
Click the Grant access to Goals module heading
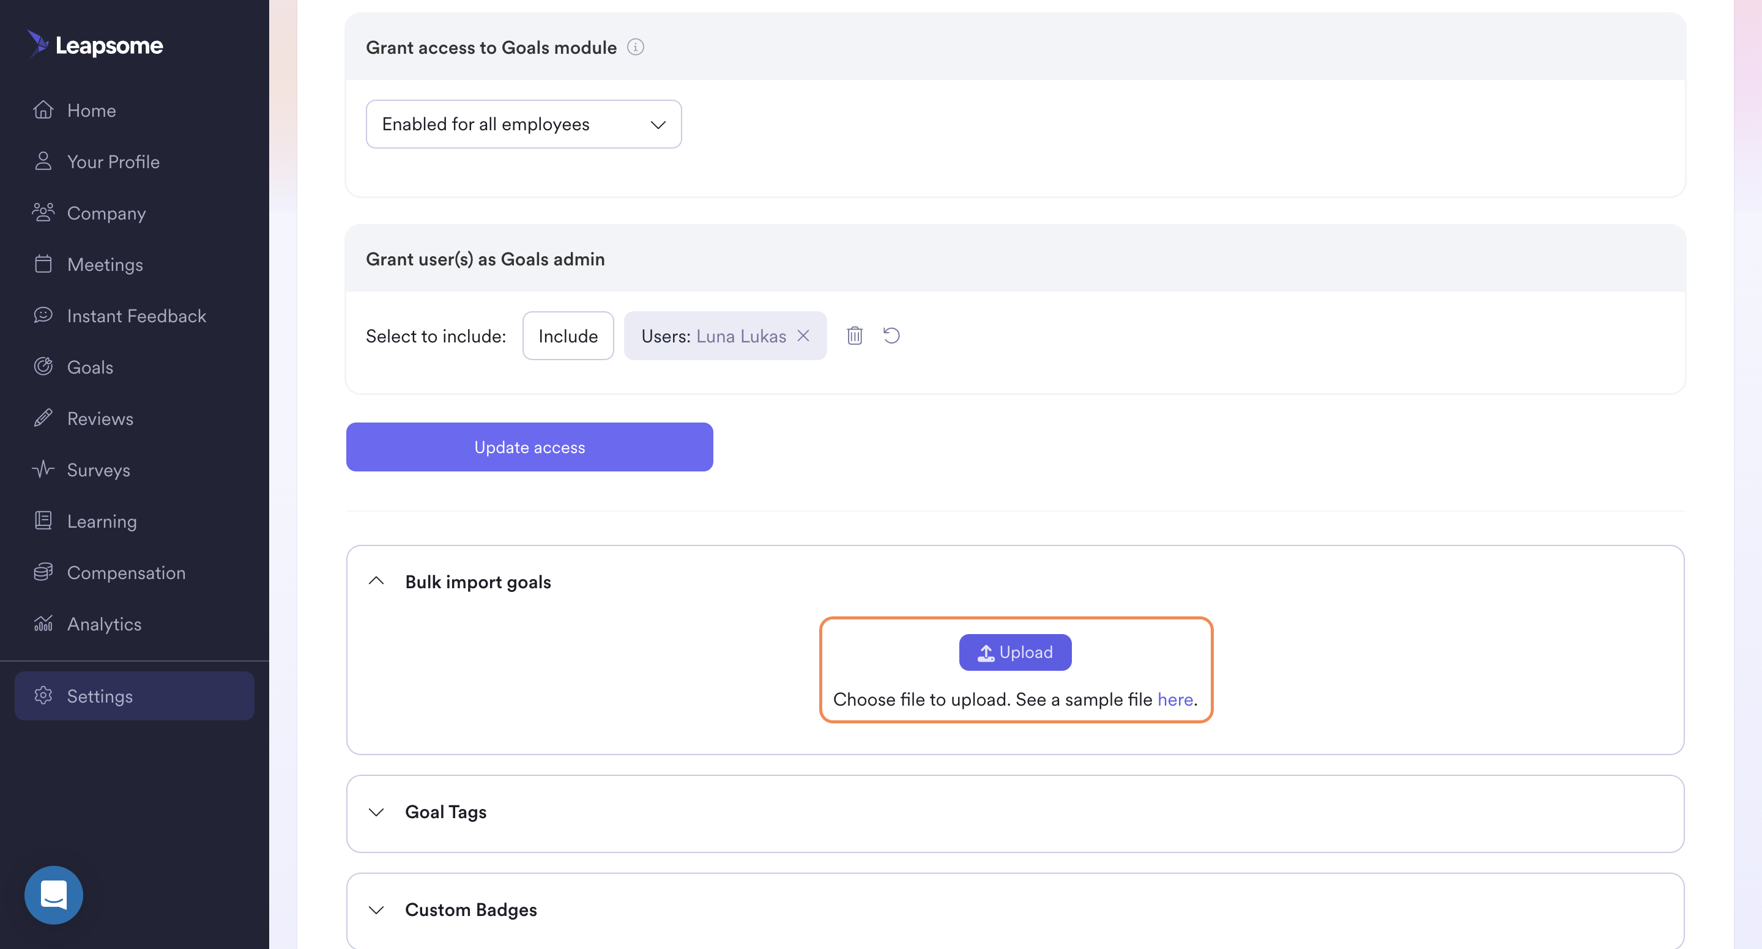[x=491, y=47]
